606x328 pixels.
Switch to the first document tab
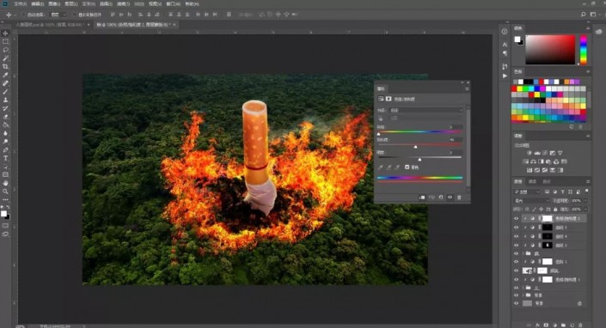(x=50, y=25)
